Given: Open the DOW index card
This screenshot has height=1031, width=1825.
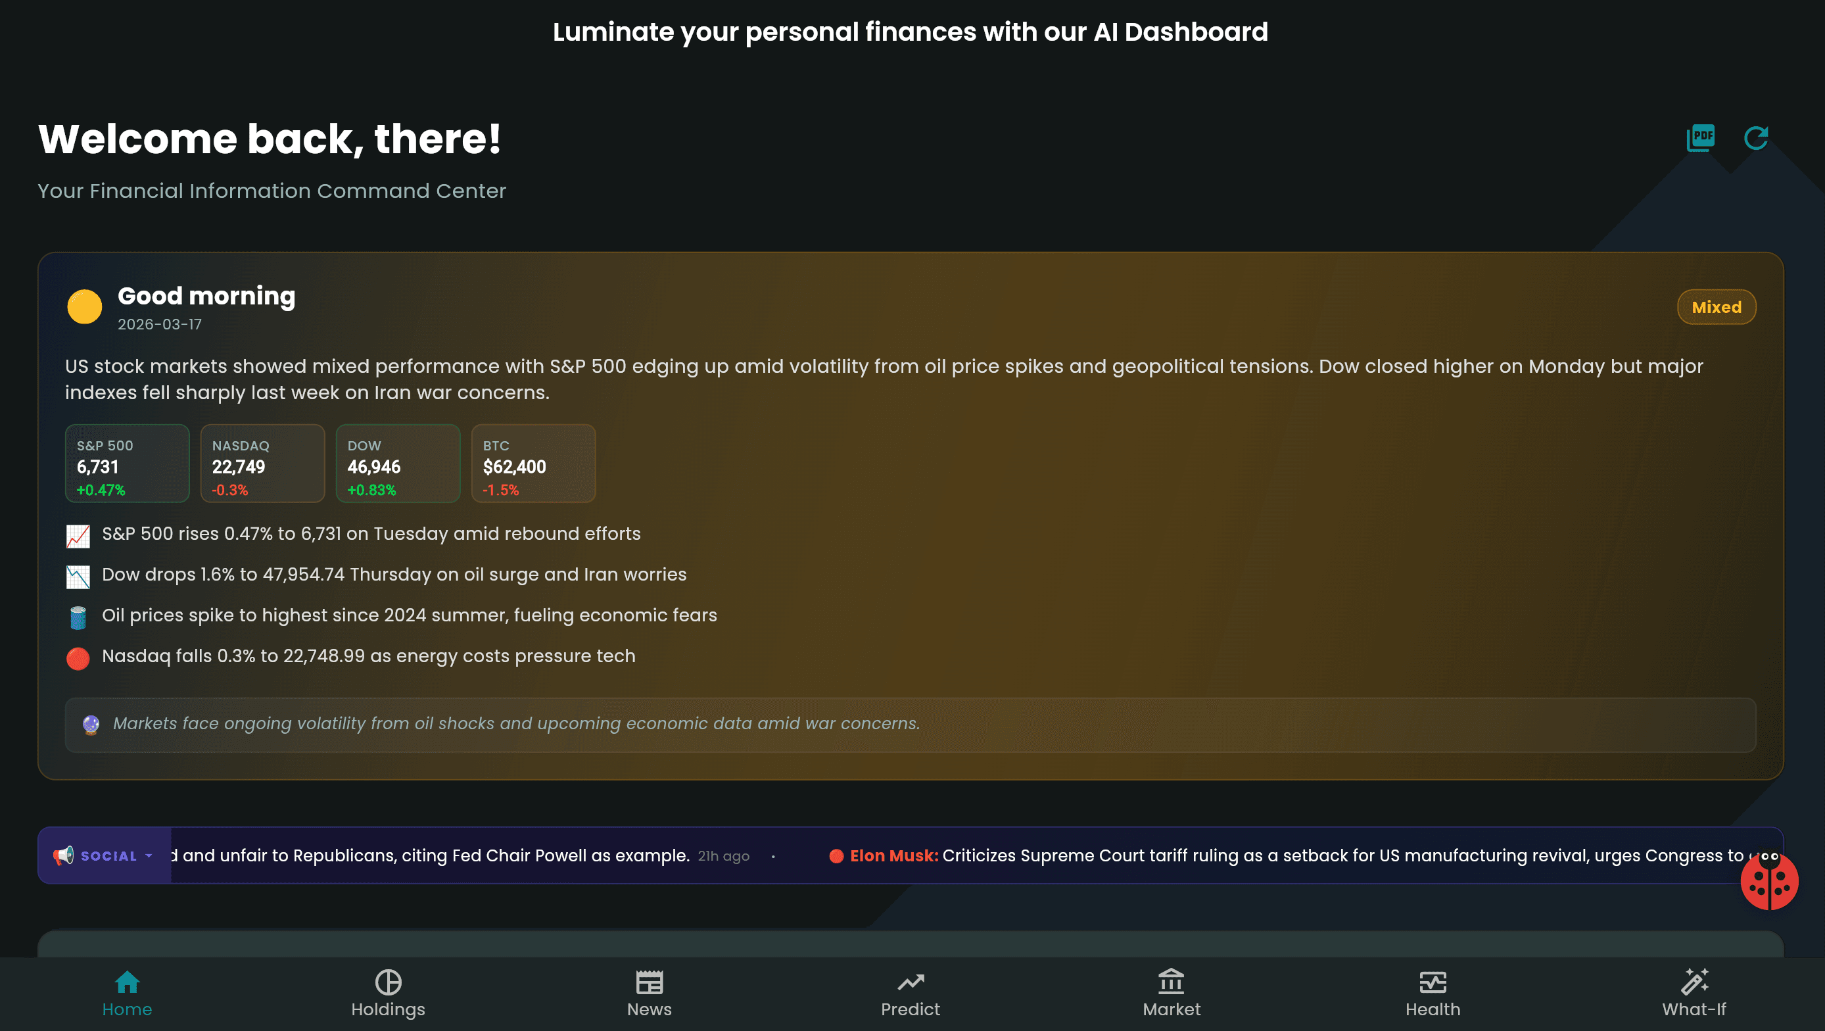Looking at the screenshot, I should (x=398, y=464).
